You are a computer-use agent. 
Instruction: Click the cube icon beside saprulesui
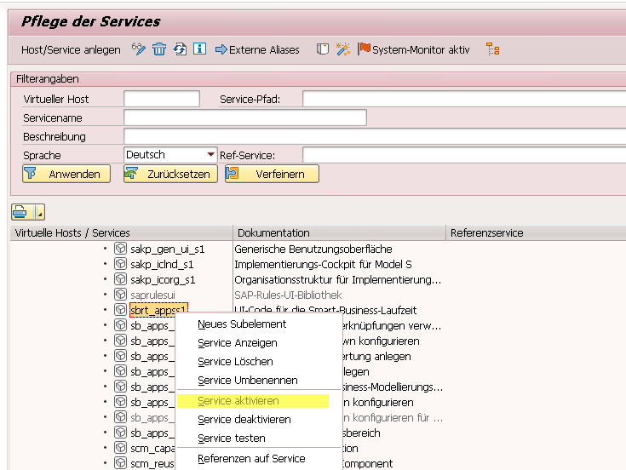click(x=120, y=295)
